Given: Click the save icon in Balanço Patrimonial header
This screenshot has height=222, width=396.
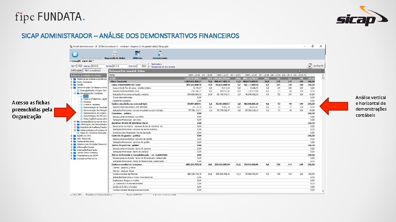Looking at the screenshot, I should (323, 71).
